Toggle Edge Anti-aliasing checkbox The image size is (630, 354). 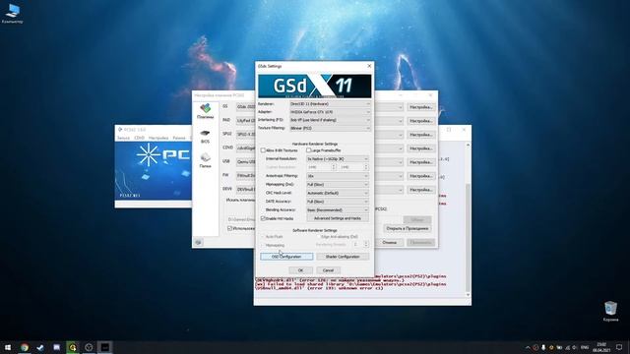pos(319,237)
